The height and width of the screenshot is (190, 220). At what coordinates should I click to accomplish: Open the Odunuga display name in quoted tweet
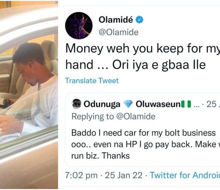click(102, 104)
